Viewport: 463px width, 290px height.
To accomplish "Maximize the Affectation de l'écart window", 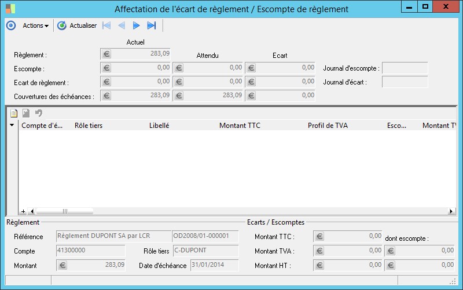I will [x=425, y=7].
